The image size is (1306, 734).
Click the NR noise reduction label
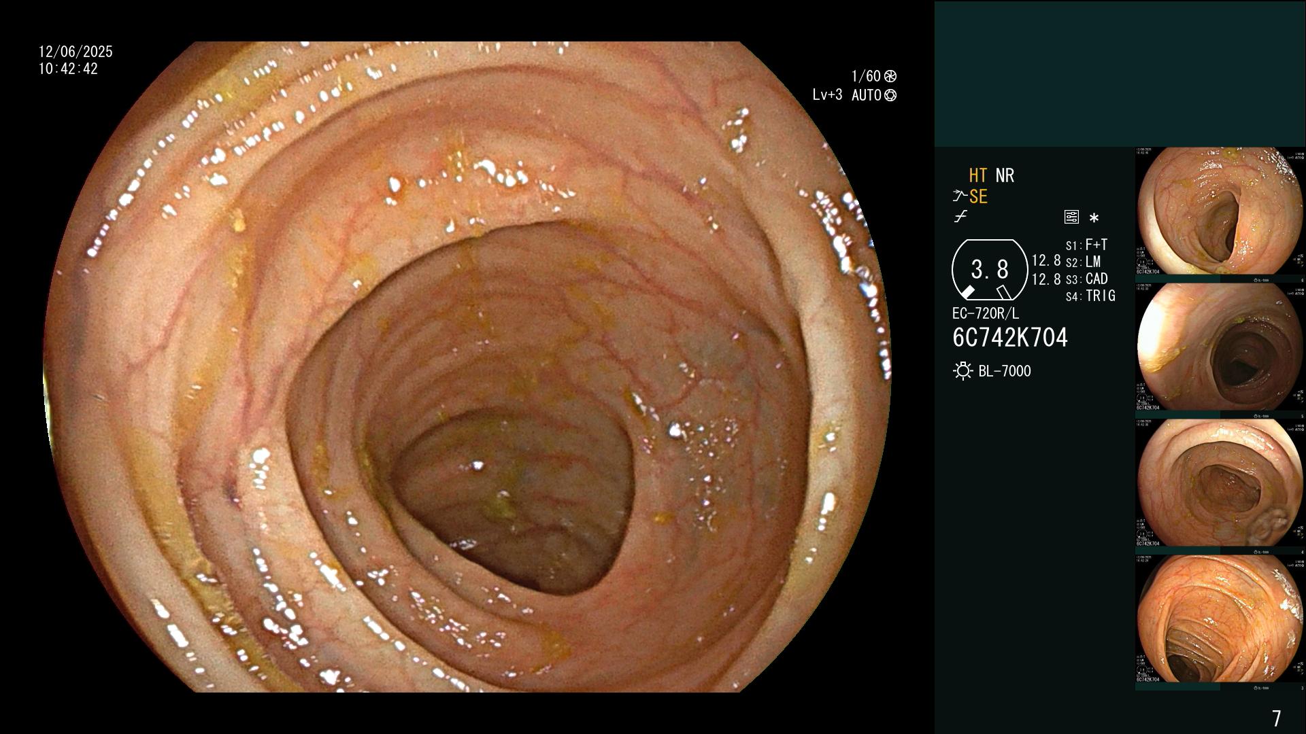(x=1005, y=175)
